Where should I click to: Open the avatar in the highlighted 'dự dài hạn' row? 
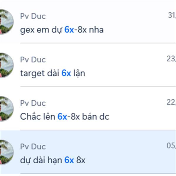7,152
